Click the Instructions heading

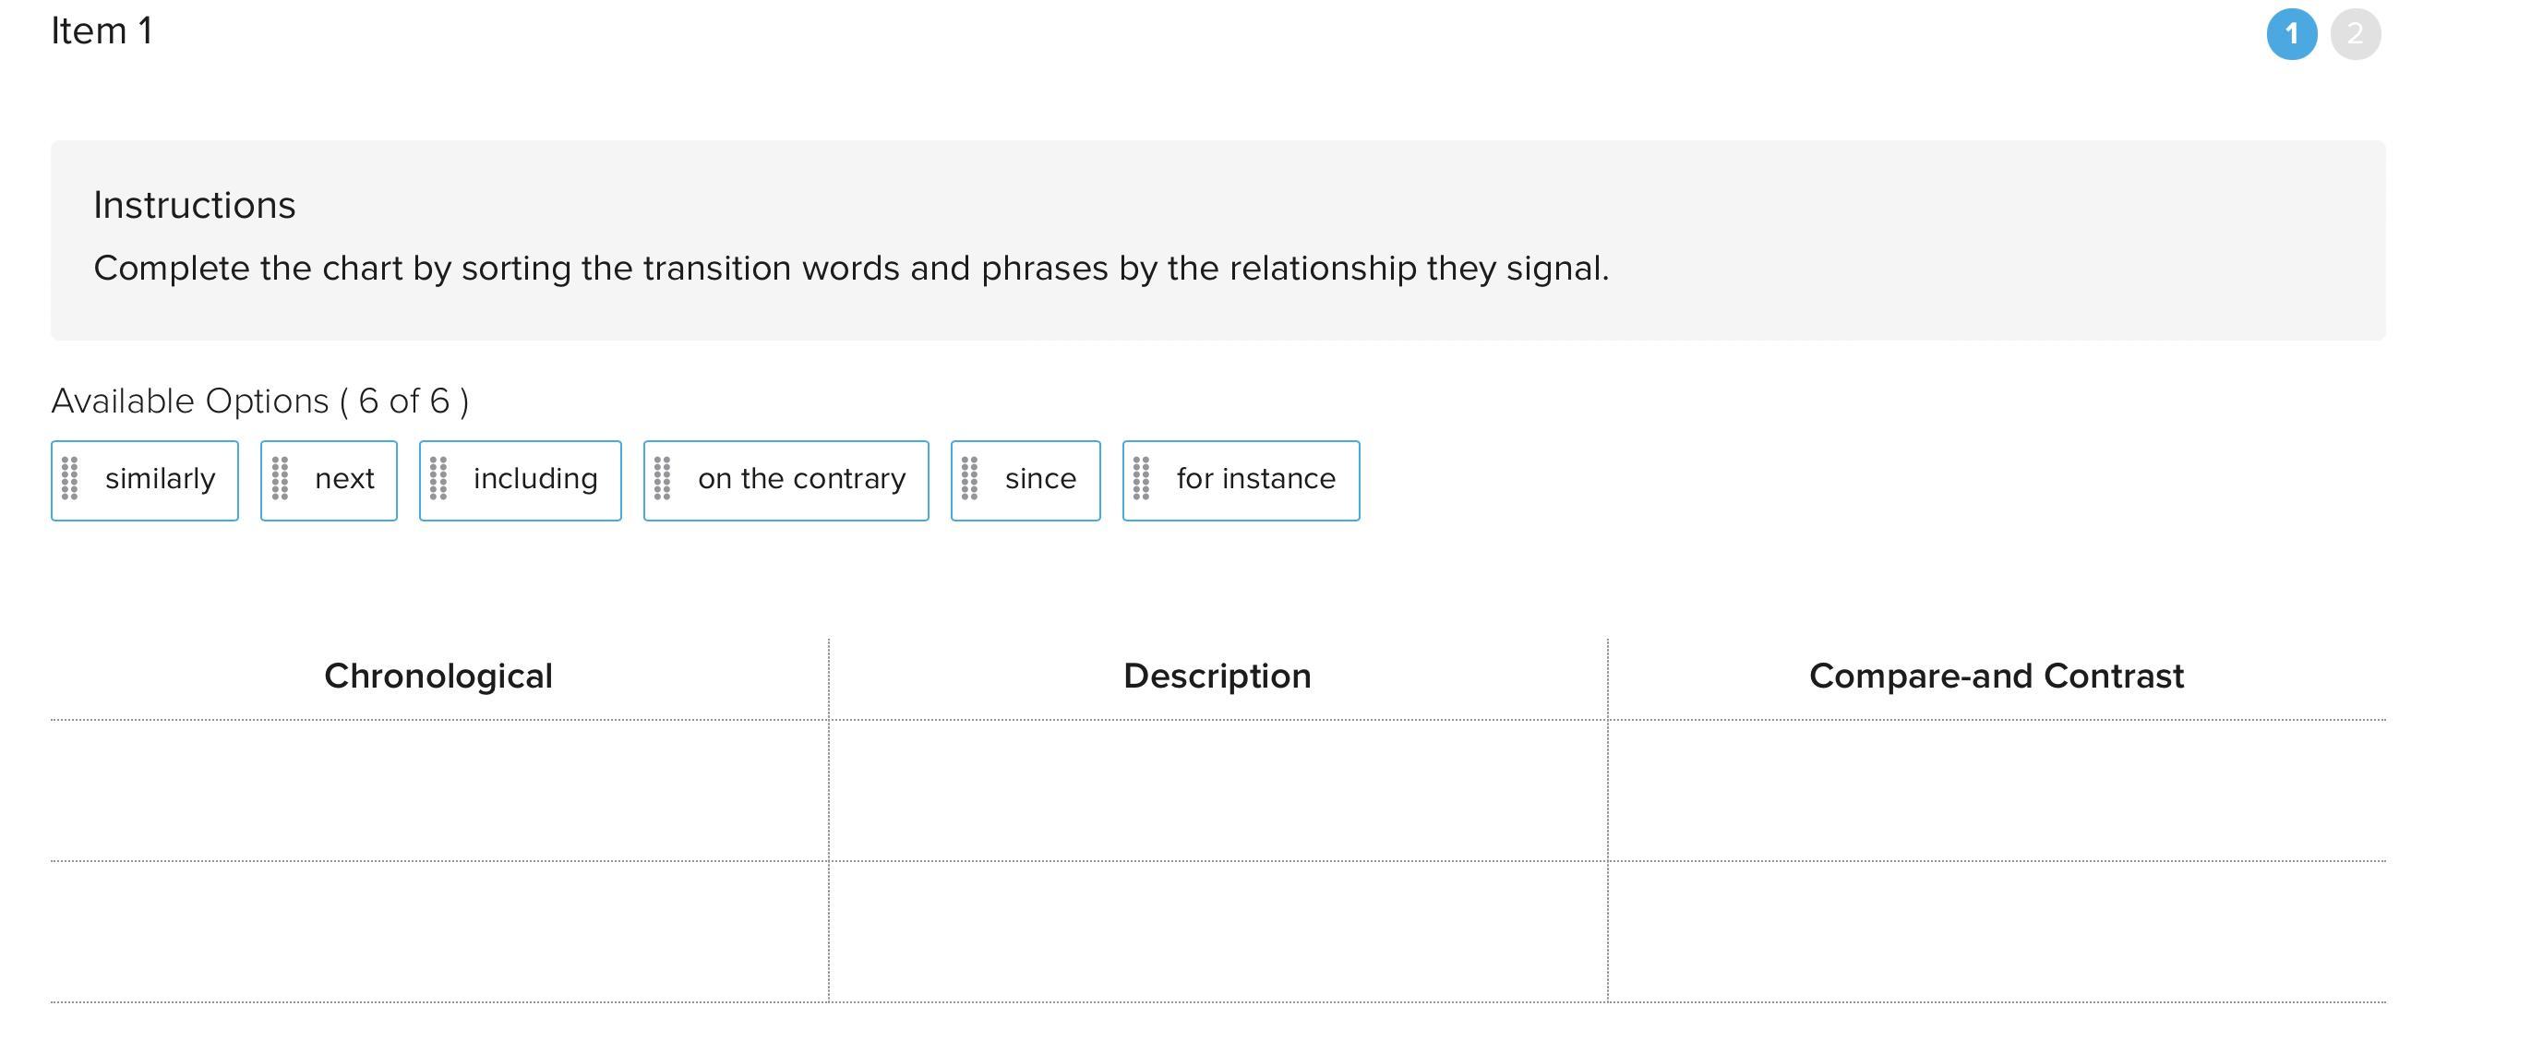[195, 205]
